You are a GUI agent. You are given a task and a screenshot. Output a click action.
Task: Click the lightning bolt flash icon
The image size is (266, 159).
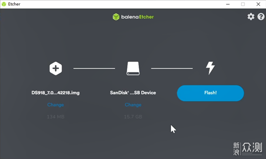[x=210, y=68]
